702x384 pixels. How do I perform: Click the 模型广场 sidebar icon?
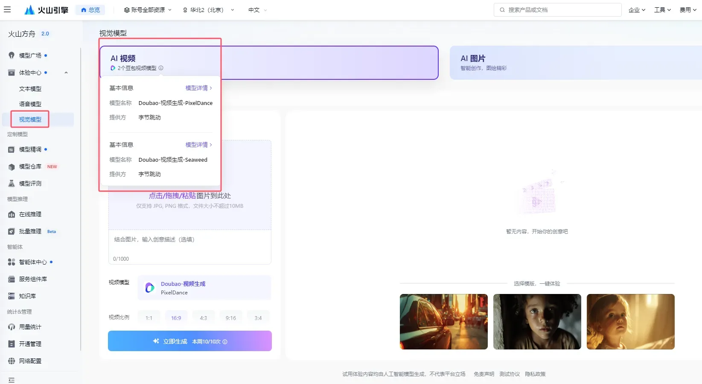[x=12, y=55]
